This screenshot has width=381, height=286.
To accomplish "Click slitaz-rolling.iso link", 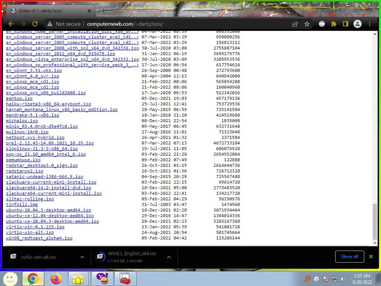I will click(x=30, y=199).
